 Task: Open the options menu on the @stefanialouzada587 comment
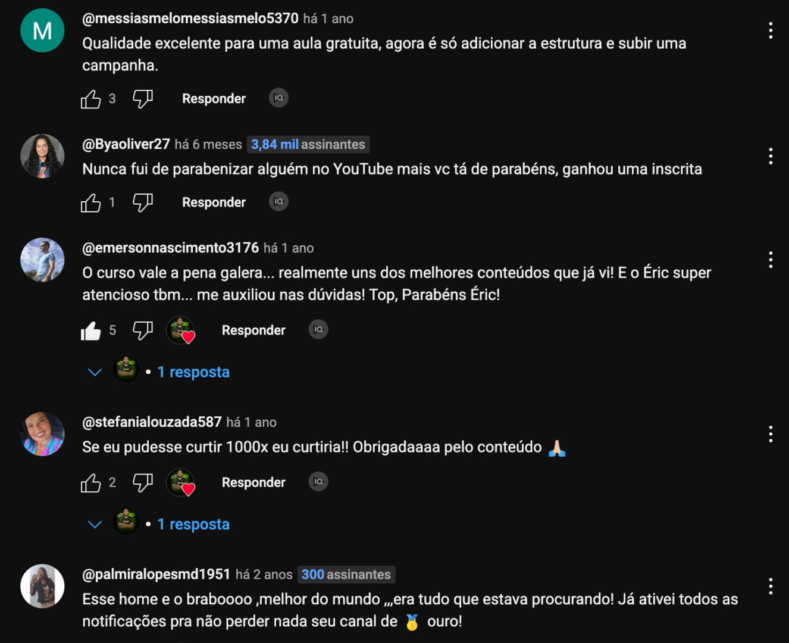coord(771,434)
